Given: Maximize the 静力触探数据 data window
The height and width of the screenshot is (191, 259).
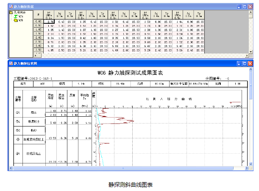Looking at the screenshot, I should (245, 7).
